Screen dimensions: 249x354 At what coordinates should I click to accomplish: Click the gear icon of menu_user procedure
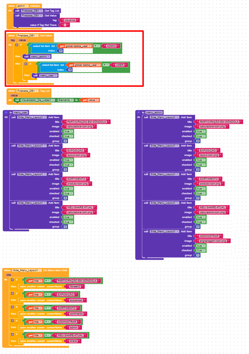pyautogui.click(x=6, y=112)
